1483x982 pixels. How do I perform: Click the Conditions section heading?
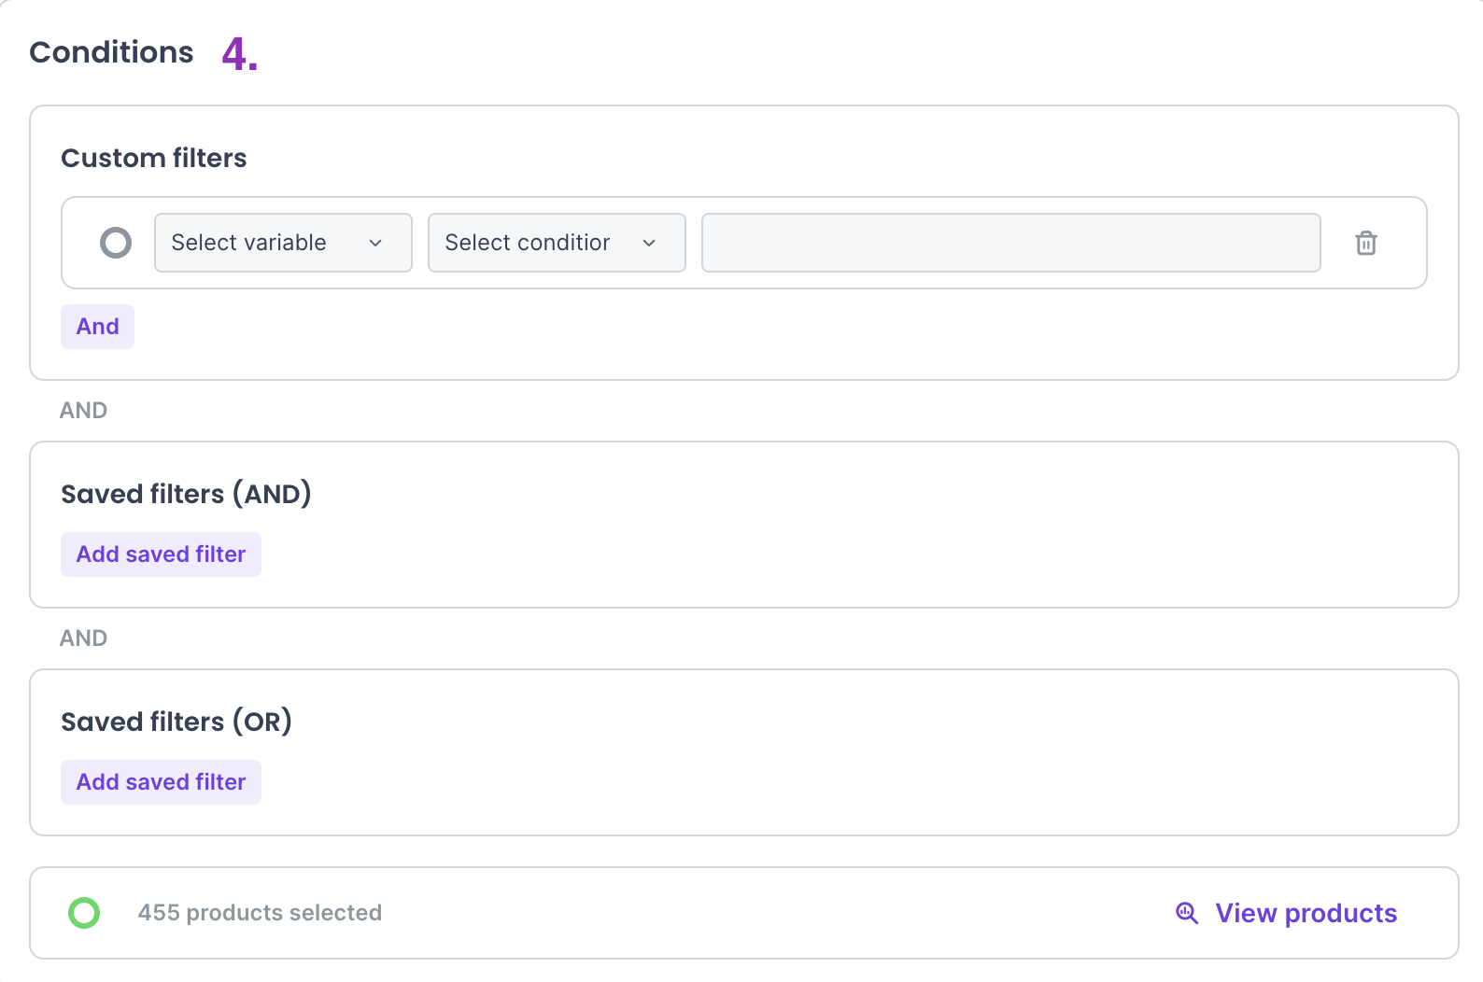pyautogui.click(x=111, y=52)
